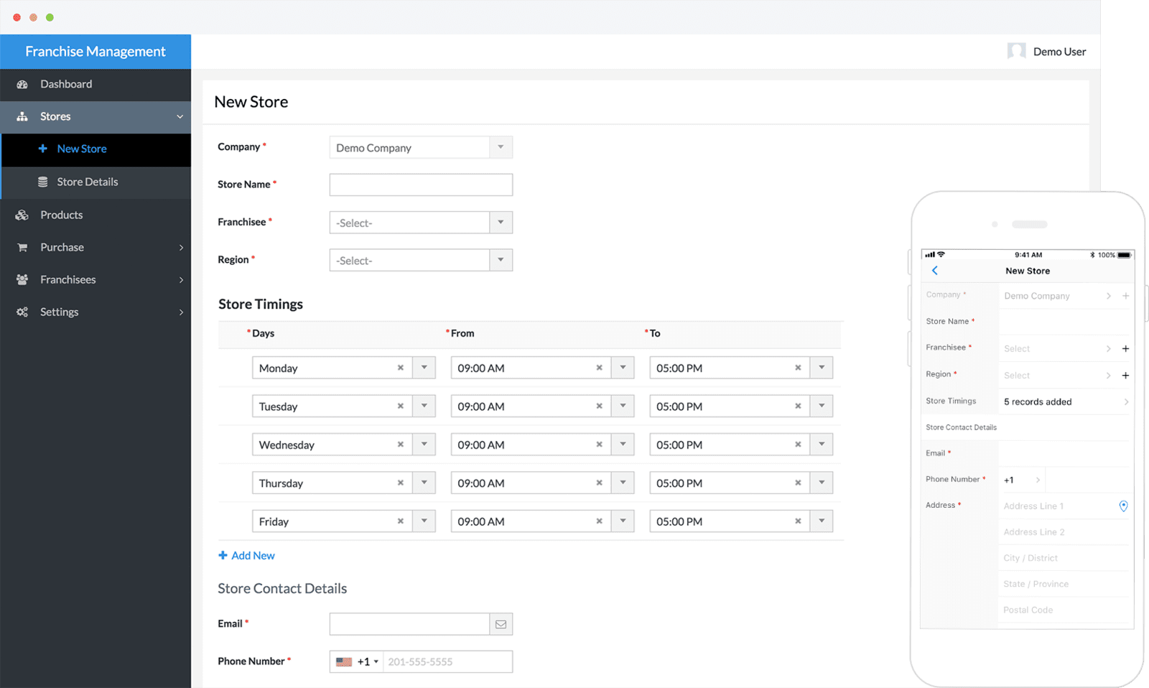Viewport: 1149px width, 688px height.
Task: Clear the Wednesday To time
Action: 798,445
